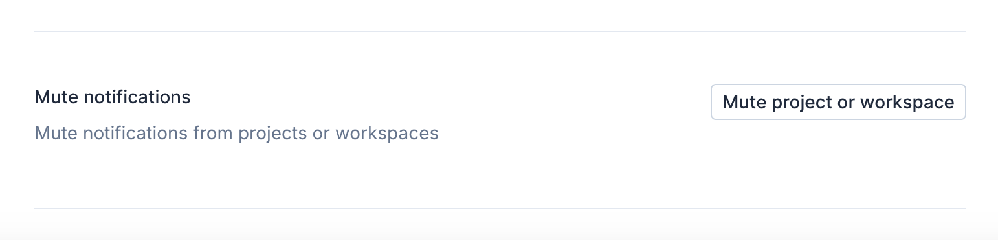Click the divider line below the description
The height and width of the screenshot is (240, 998).
pyautogui.click(x=500, y=208)
